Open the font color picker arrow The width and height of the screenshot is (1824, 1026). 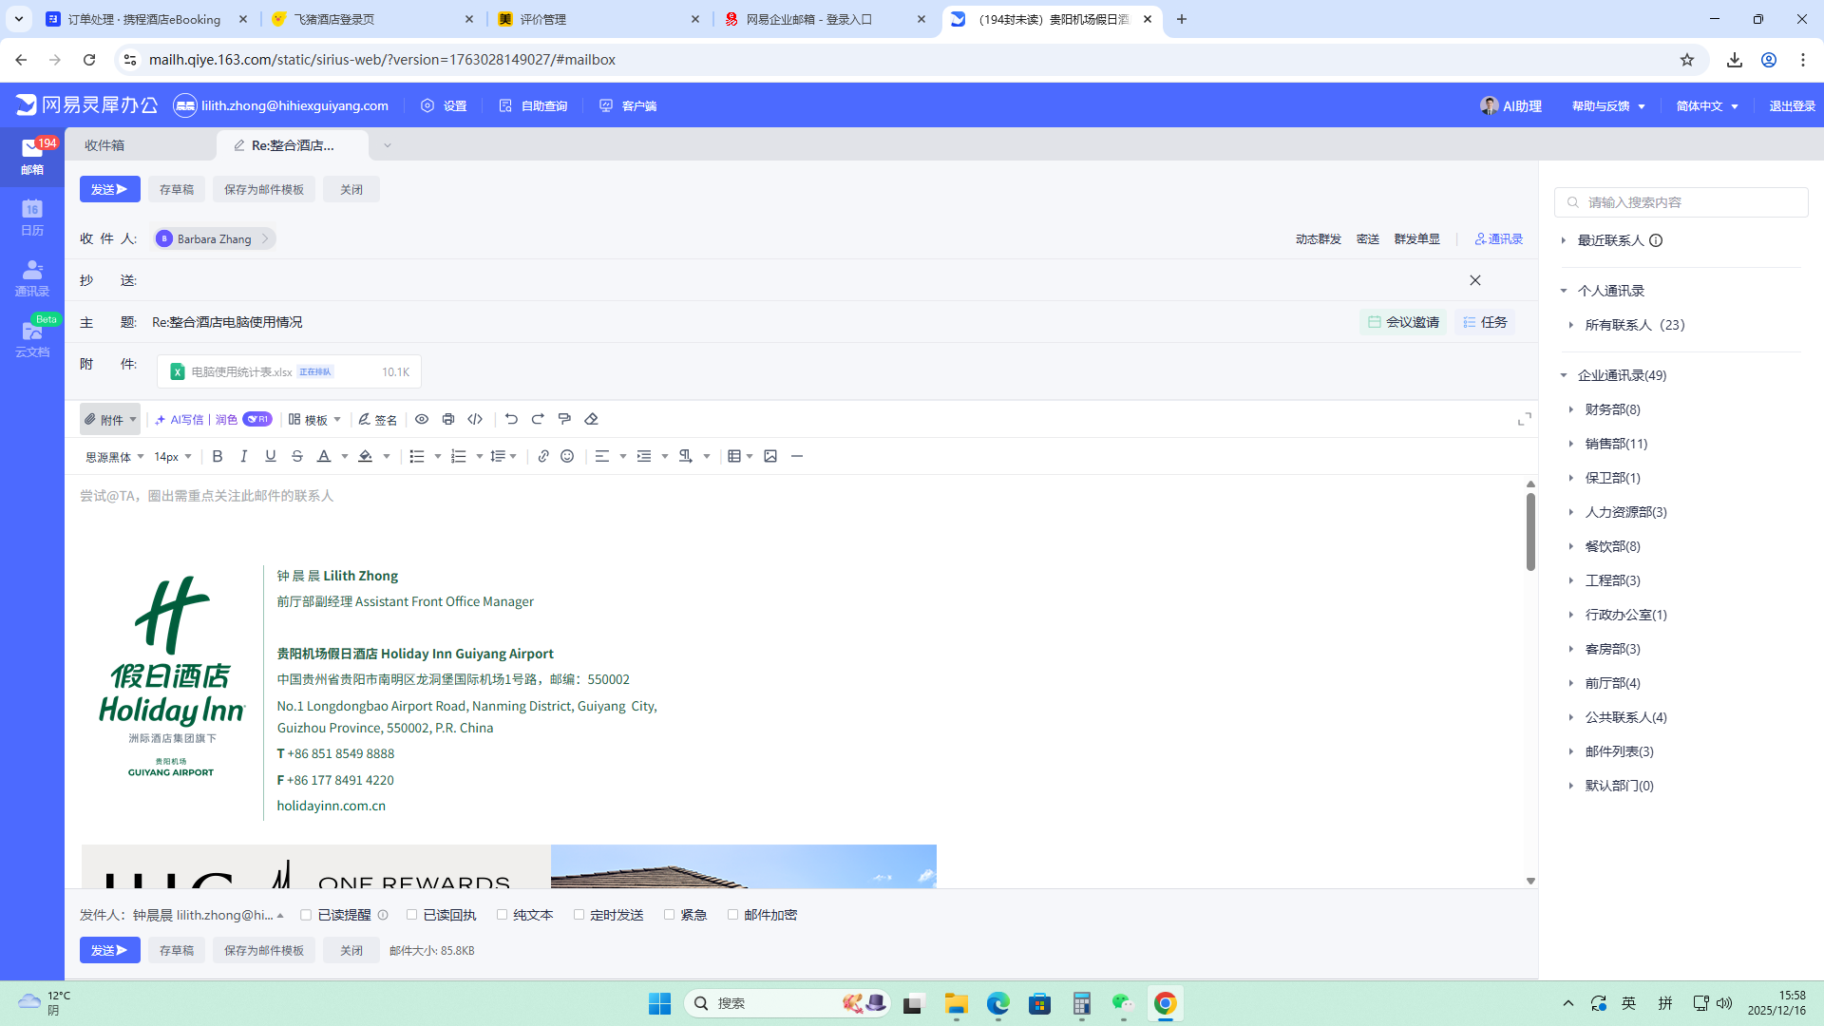tap(345, 457)
